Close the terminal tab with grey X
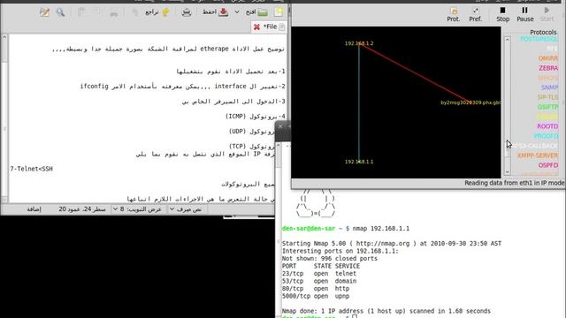The image size is (566, 318). click(x=280, y=126)
